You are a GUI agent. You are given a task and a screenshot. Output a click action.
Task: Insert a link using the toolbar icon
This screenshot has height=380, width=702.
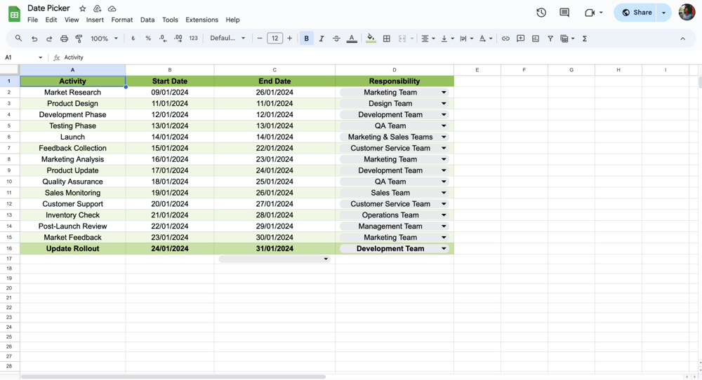tap(505, 39)
